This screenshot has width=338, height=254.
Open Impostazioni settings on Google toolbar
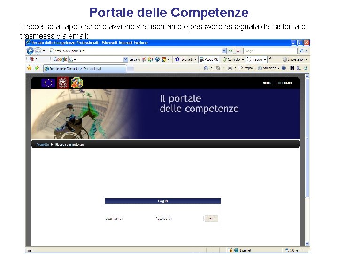295,59
